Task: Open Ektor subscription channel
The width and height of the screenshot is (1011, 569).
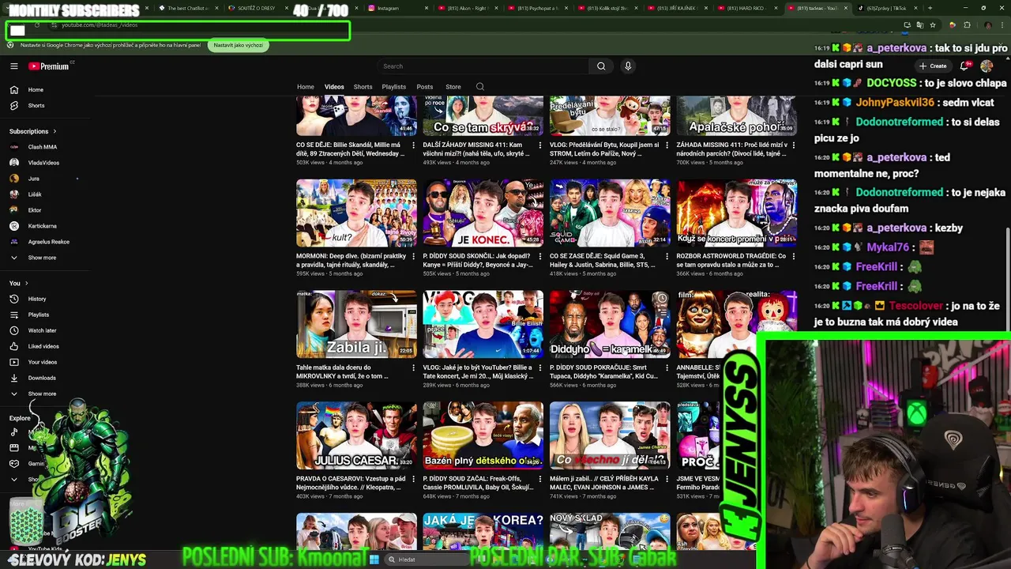Action: tap(35, 210)
